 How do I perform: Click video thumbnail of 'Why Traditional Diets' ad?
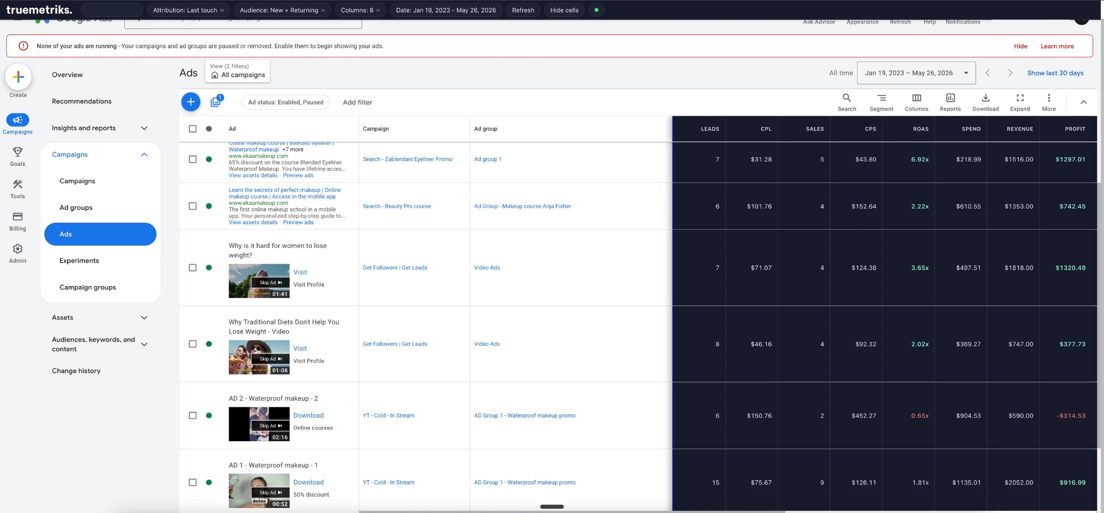click(x=259, y=357)
